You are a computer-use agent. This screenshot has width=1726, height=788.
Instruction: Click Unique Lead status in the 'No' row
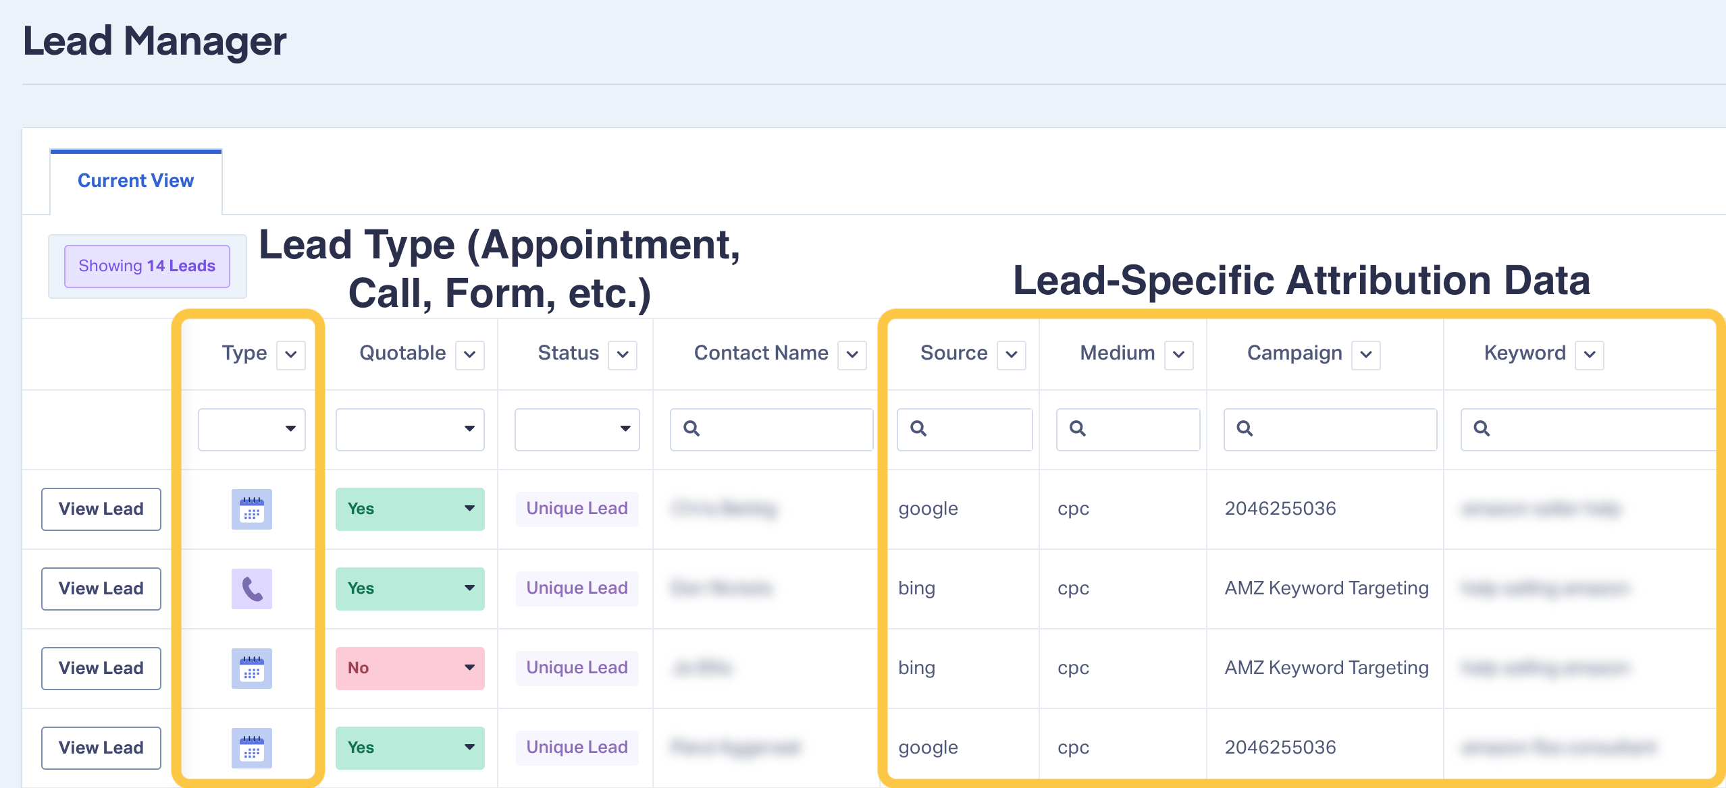[x=577, y=668]
